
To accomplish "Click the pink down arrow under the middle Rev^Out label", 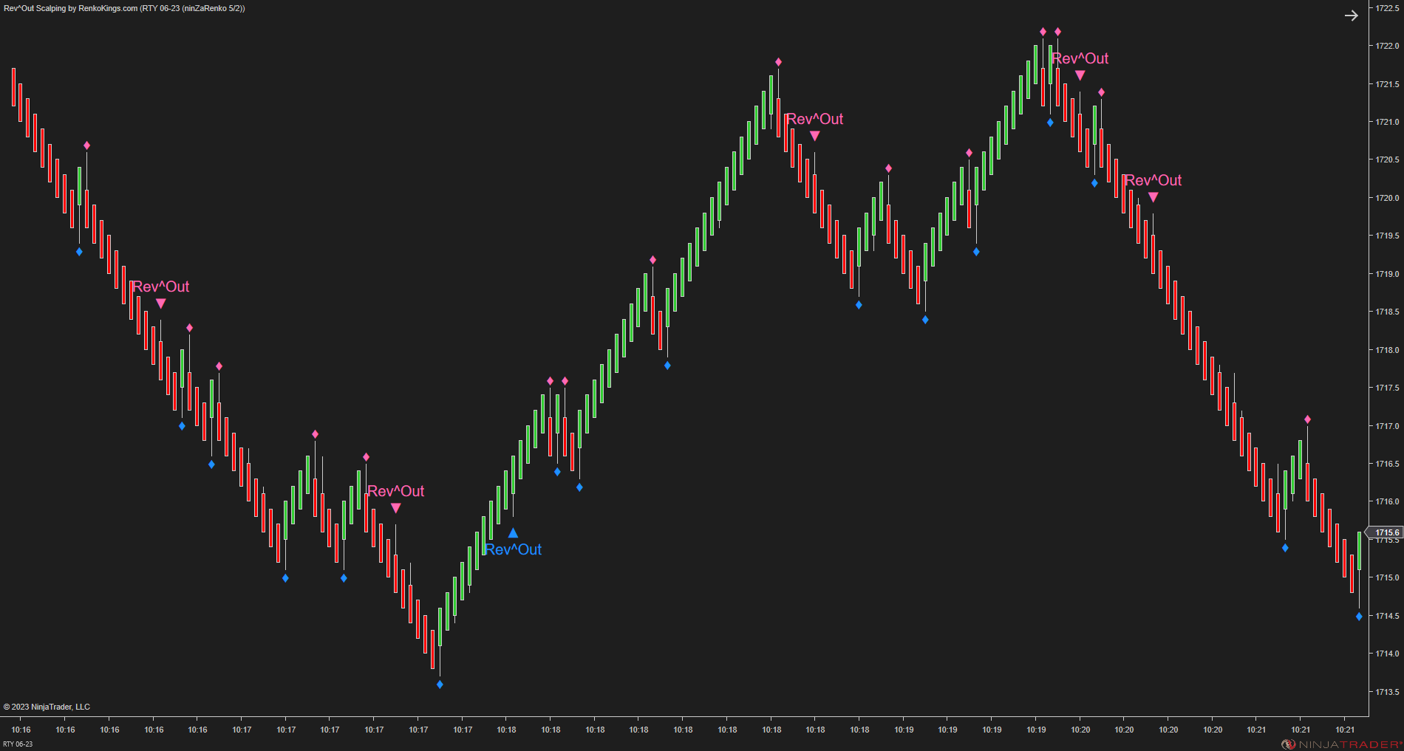I will click(x=815, y=135).
